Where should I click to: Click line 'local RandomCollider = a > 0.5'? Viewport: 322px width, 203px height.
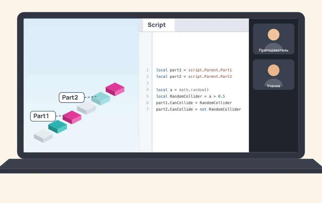click(190, 96)
